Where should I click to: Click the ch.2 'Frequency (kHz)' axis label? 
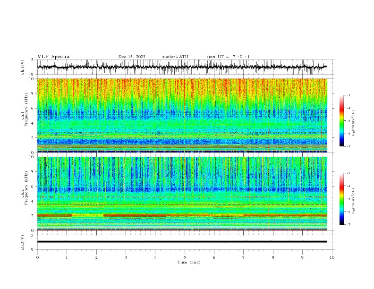pos(26,188)
